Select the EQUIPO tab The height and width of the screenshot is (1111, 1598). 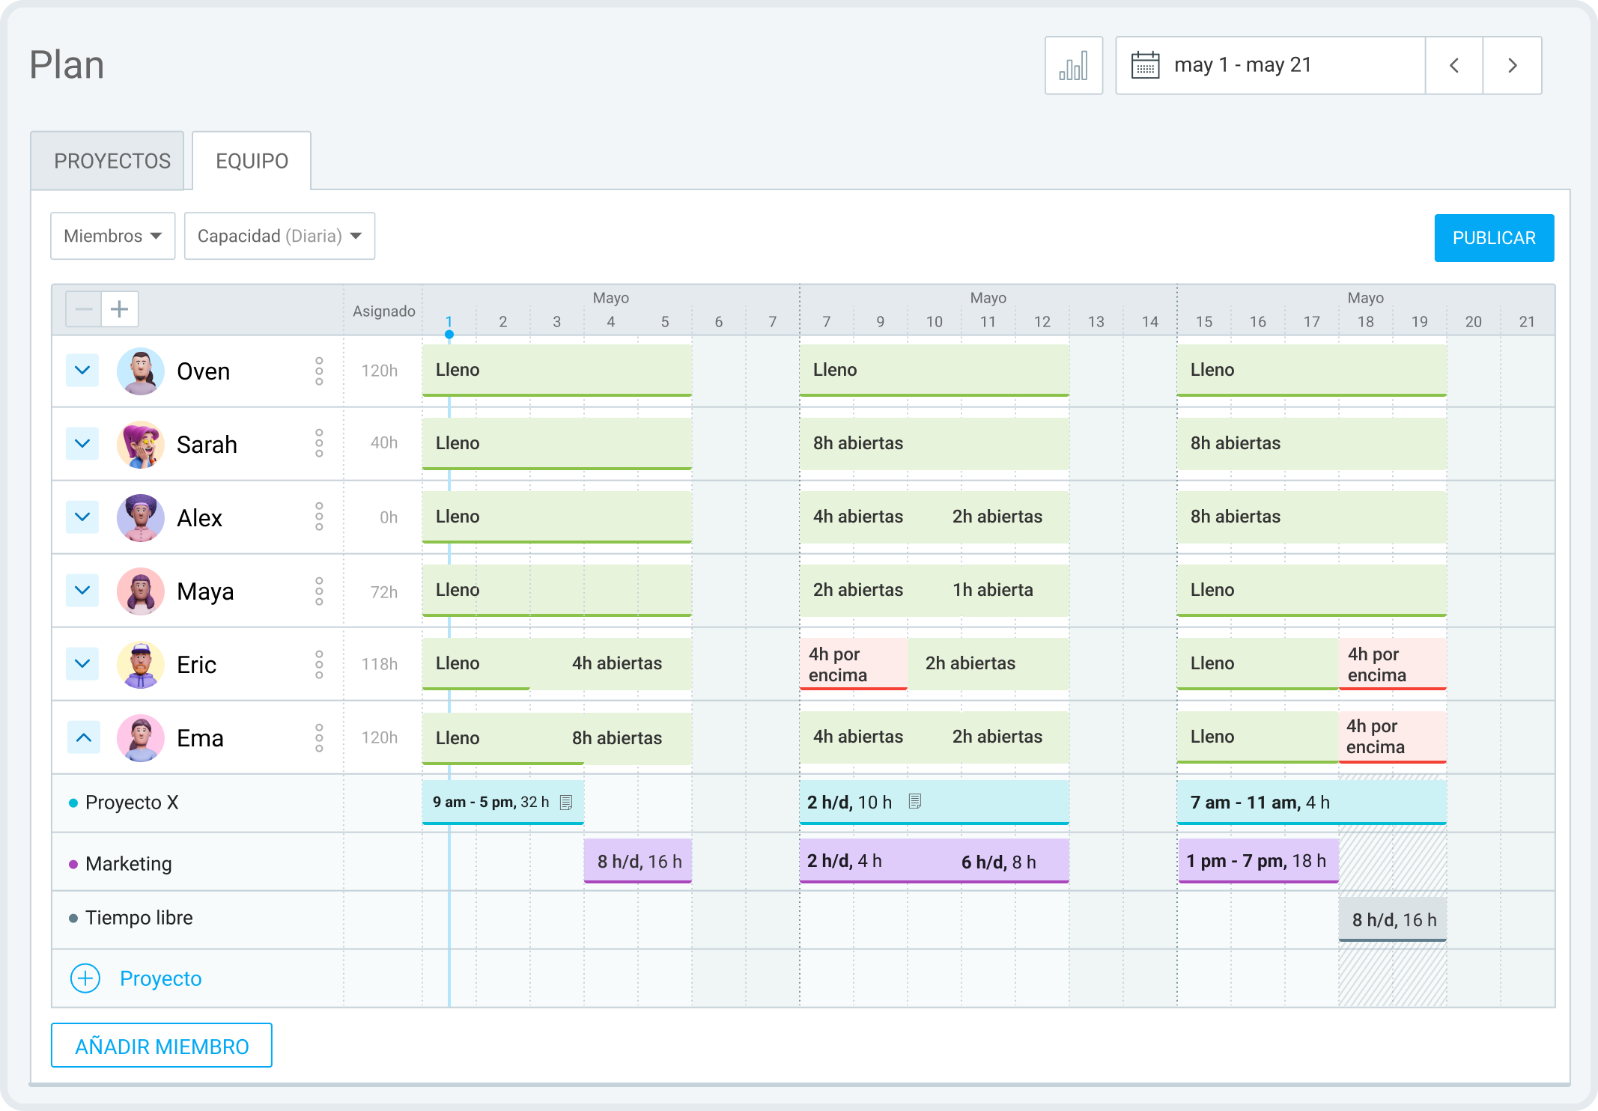coord(251,159)
